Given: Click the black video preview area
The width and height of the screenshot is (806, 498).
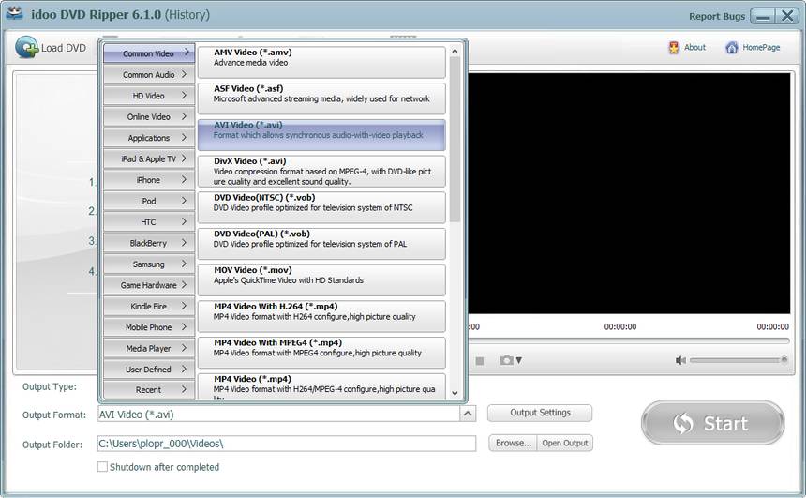Looking at the screenshot, I should pos(629,193).
